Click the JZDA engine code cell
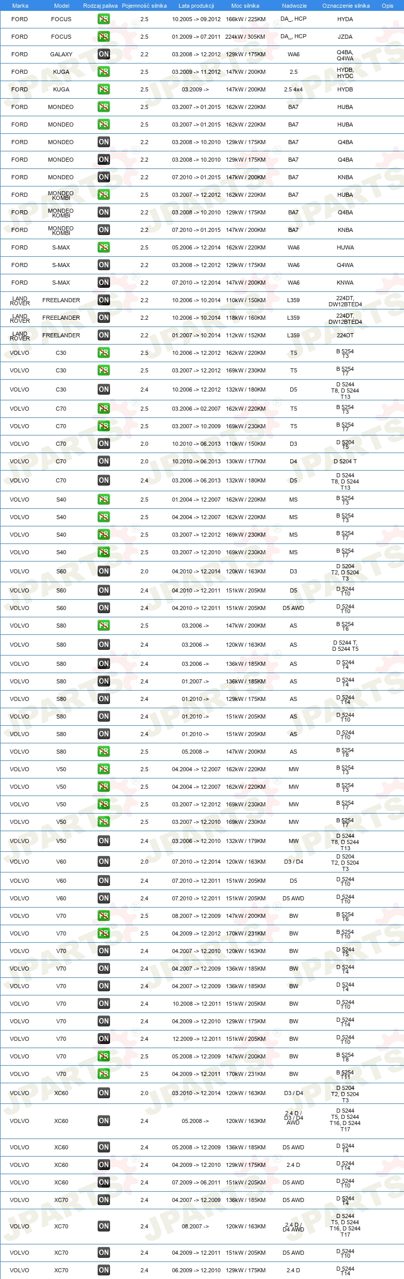The width and height of the screenshot is (404, 1279). point(345,37)
